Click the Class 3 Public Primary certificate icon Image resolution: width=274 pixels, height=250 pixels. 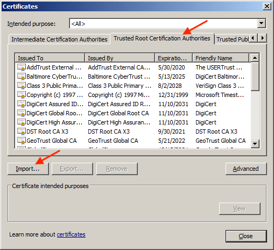(21, 86)
